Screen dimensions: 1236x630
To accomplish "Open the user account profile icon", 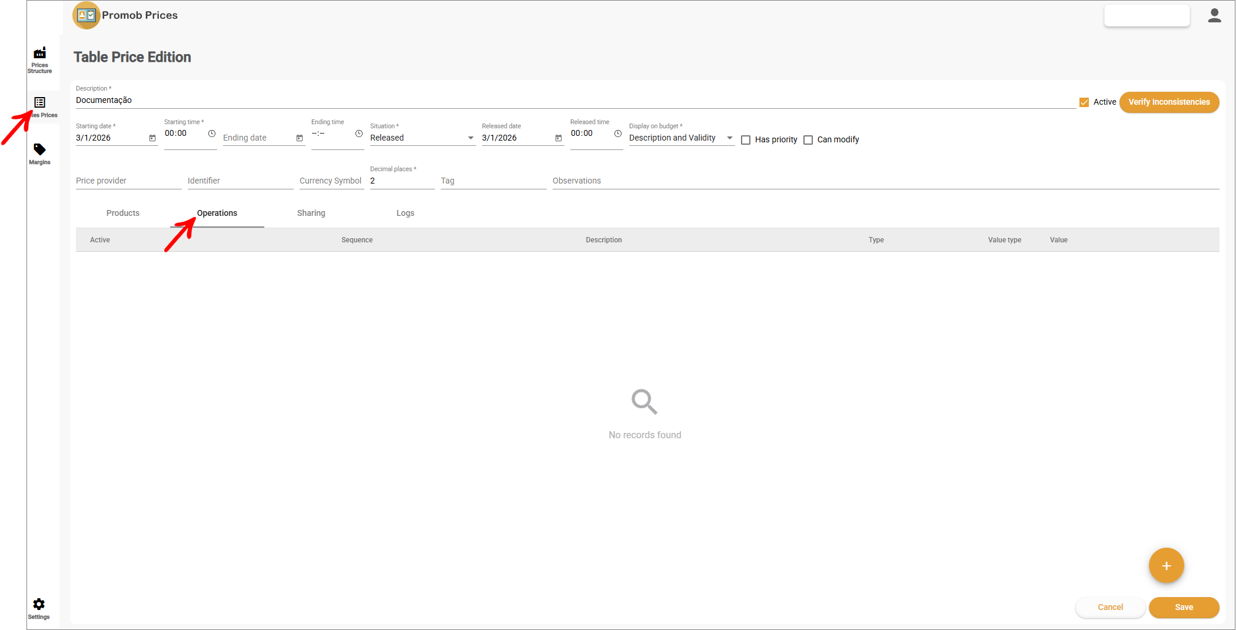I will (1214, 15).
